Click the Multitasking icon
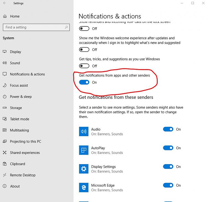This screenshot has width=208, height=202. [x=5, y=130]
